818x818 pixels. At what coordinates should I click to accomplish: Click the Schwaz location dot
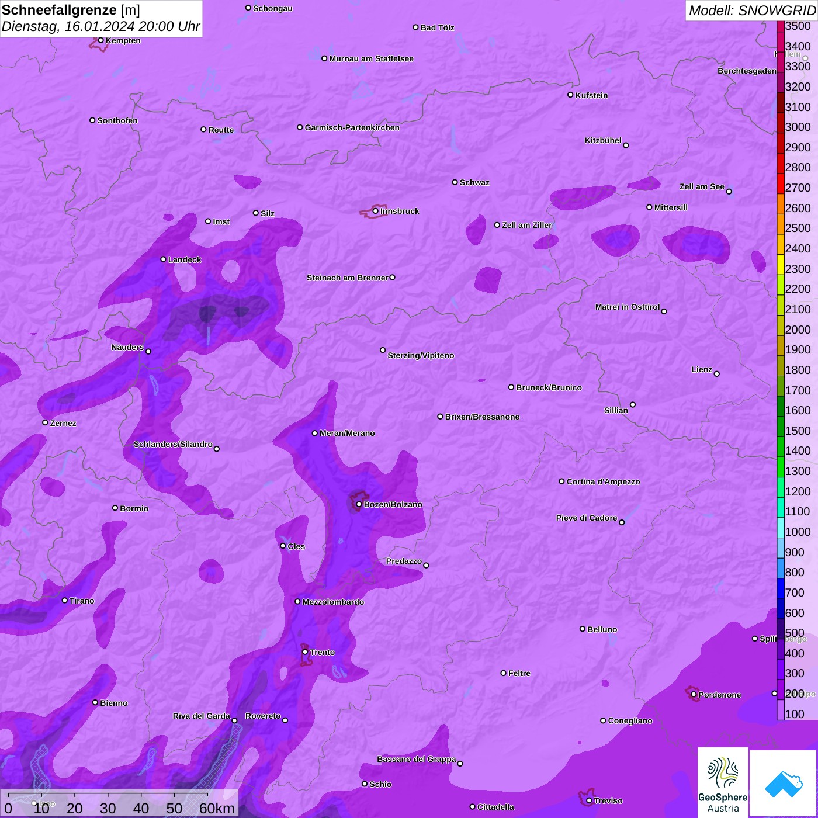(x=455, y=182)
